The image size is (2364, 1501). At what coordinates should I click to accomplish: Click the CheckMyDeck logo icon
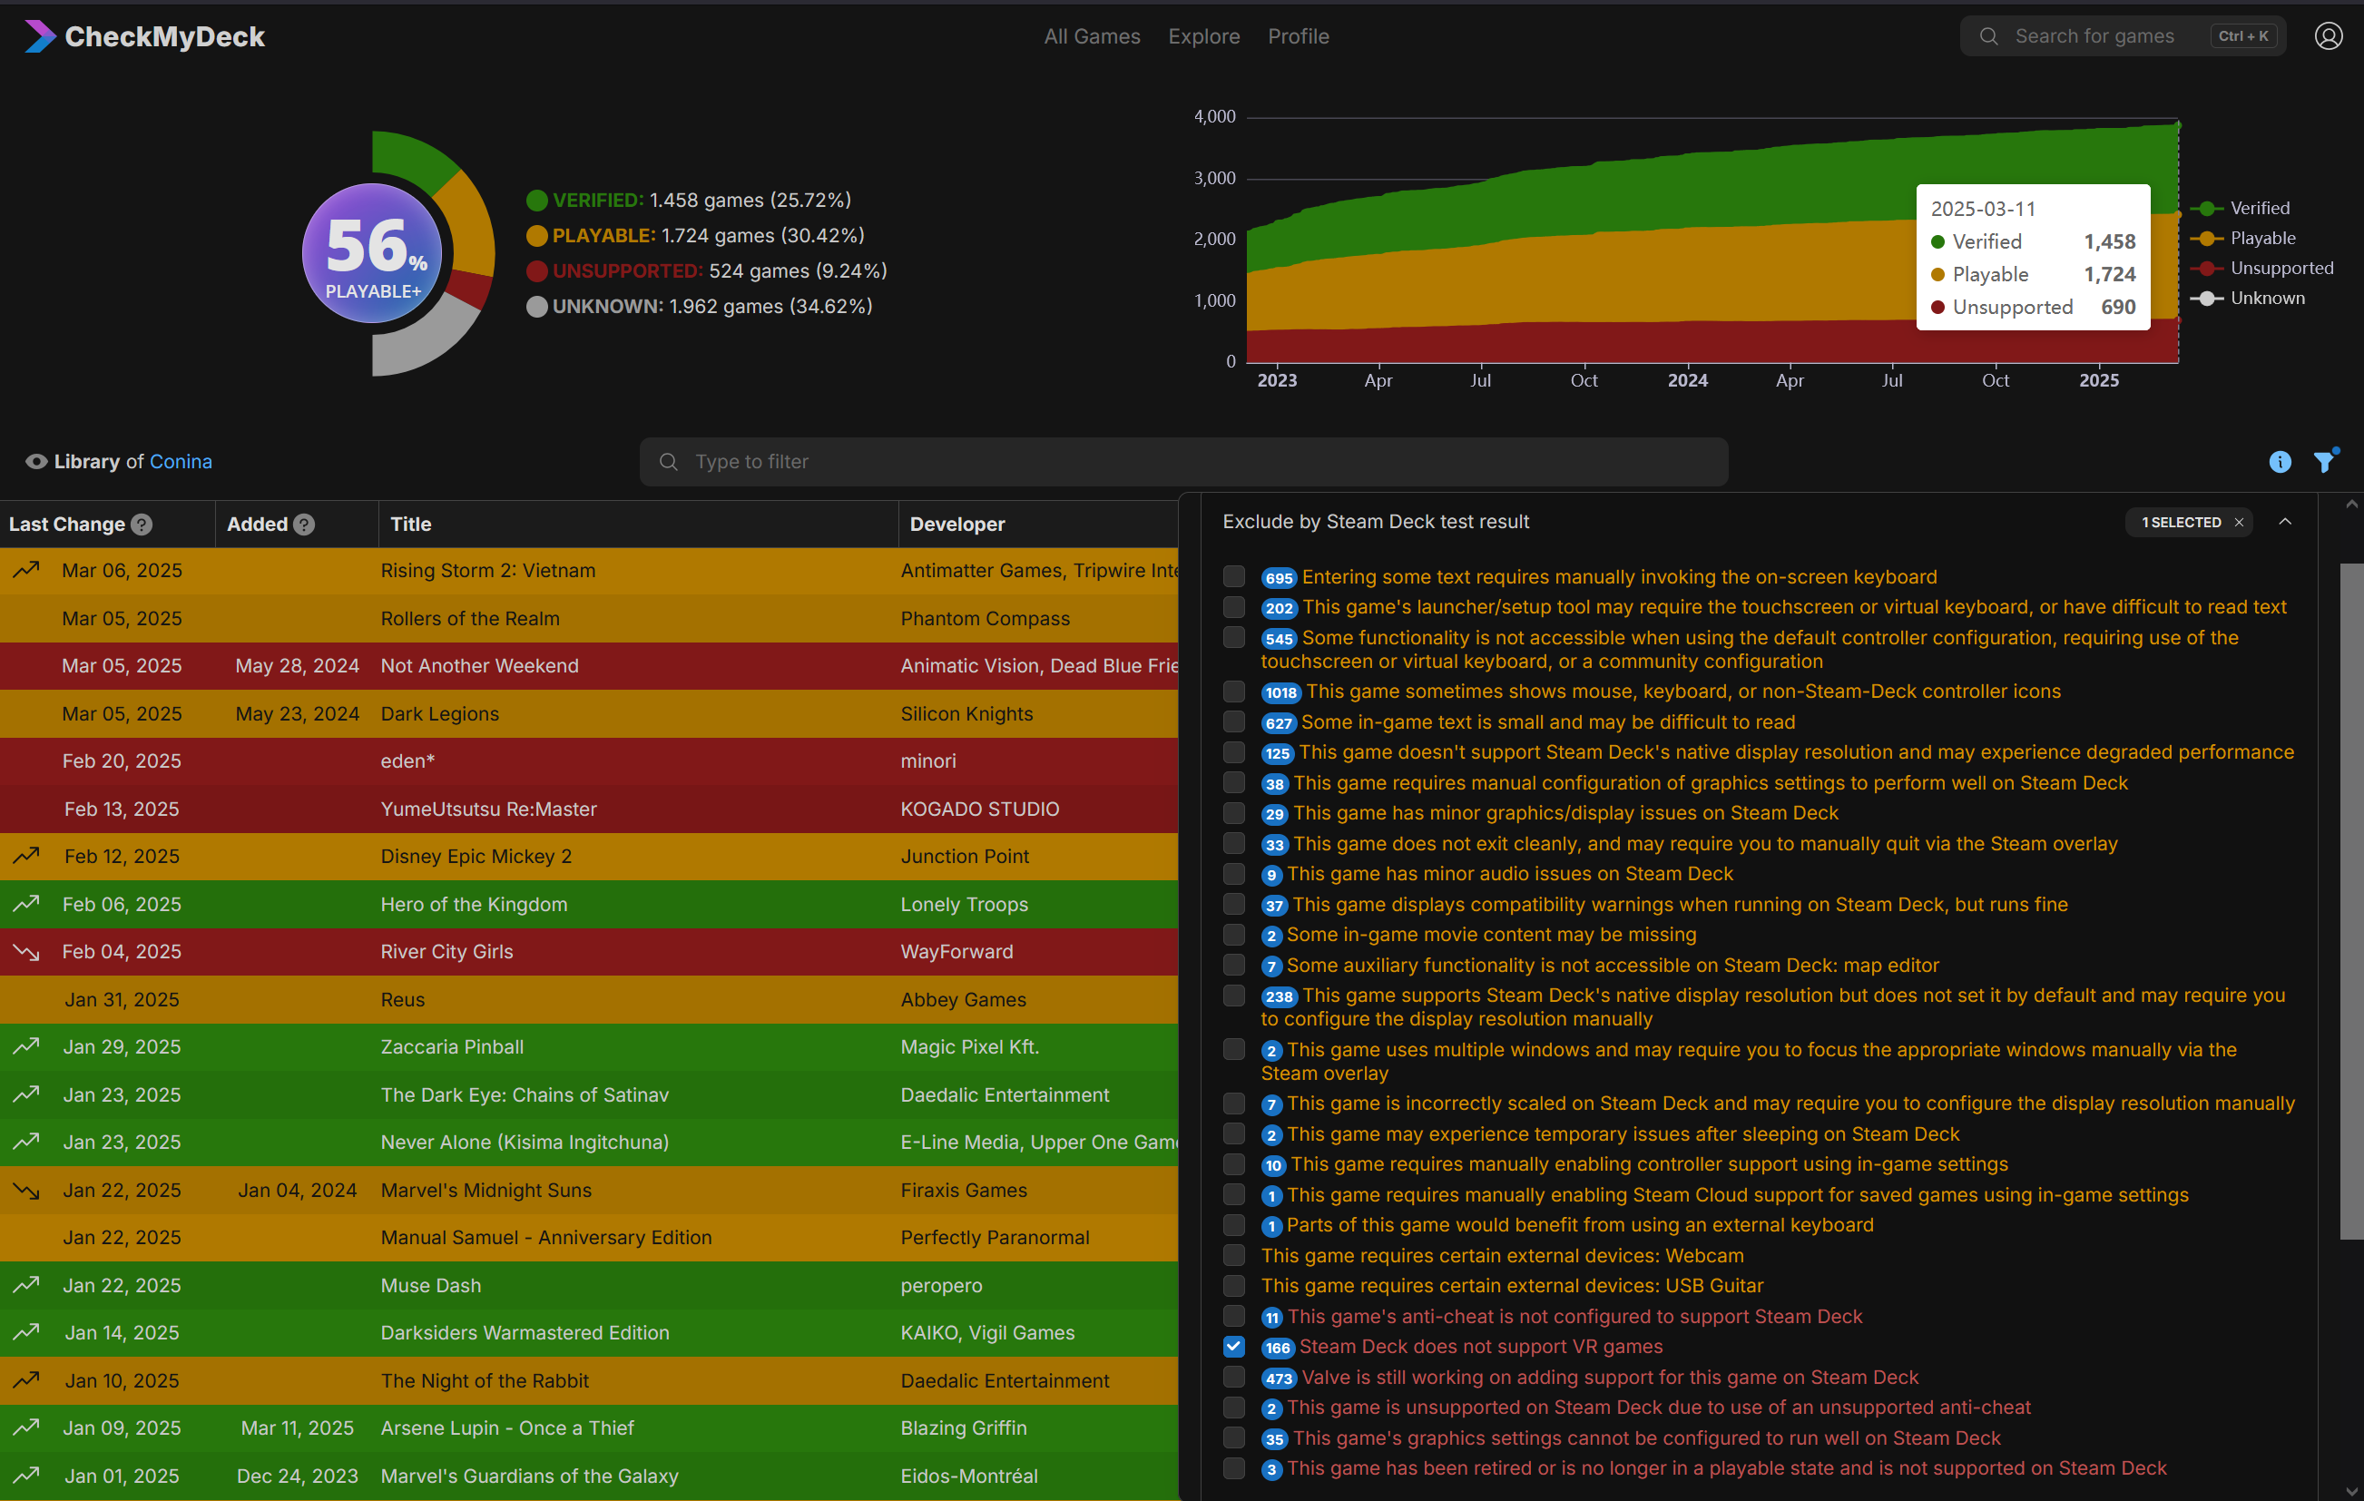(39, 36)
